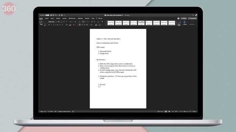Open the Change Case dropdown

coord(71,22)
